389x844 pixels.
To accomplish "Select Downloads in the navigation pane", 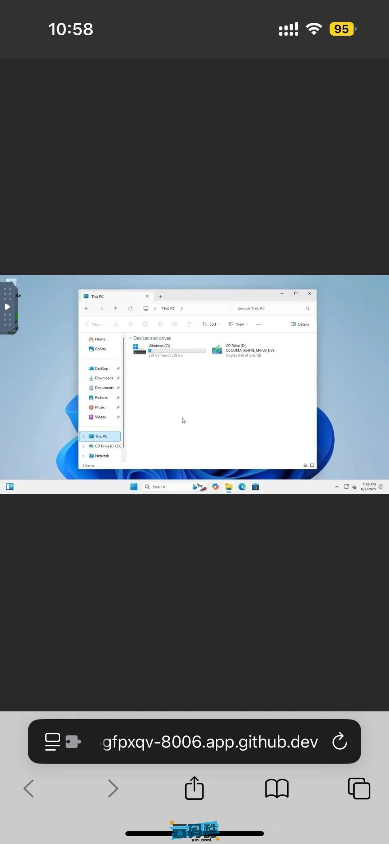I will 104,378.
